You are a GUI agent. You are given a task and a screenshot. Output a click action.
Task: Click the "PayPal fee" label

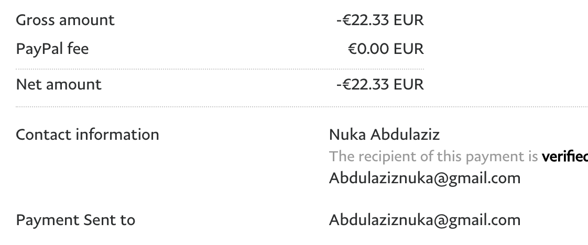click(52, 49)
